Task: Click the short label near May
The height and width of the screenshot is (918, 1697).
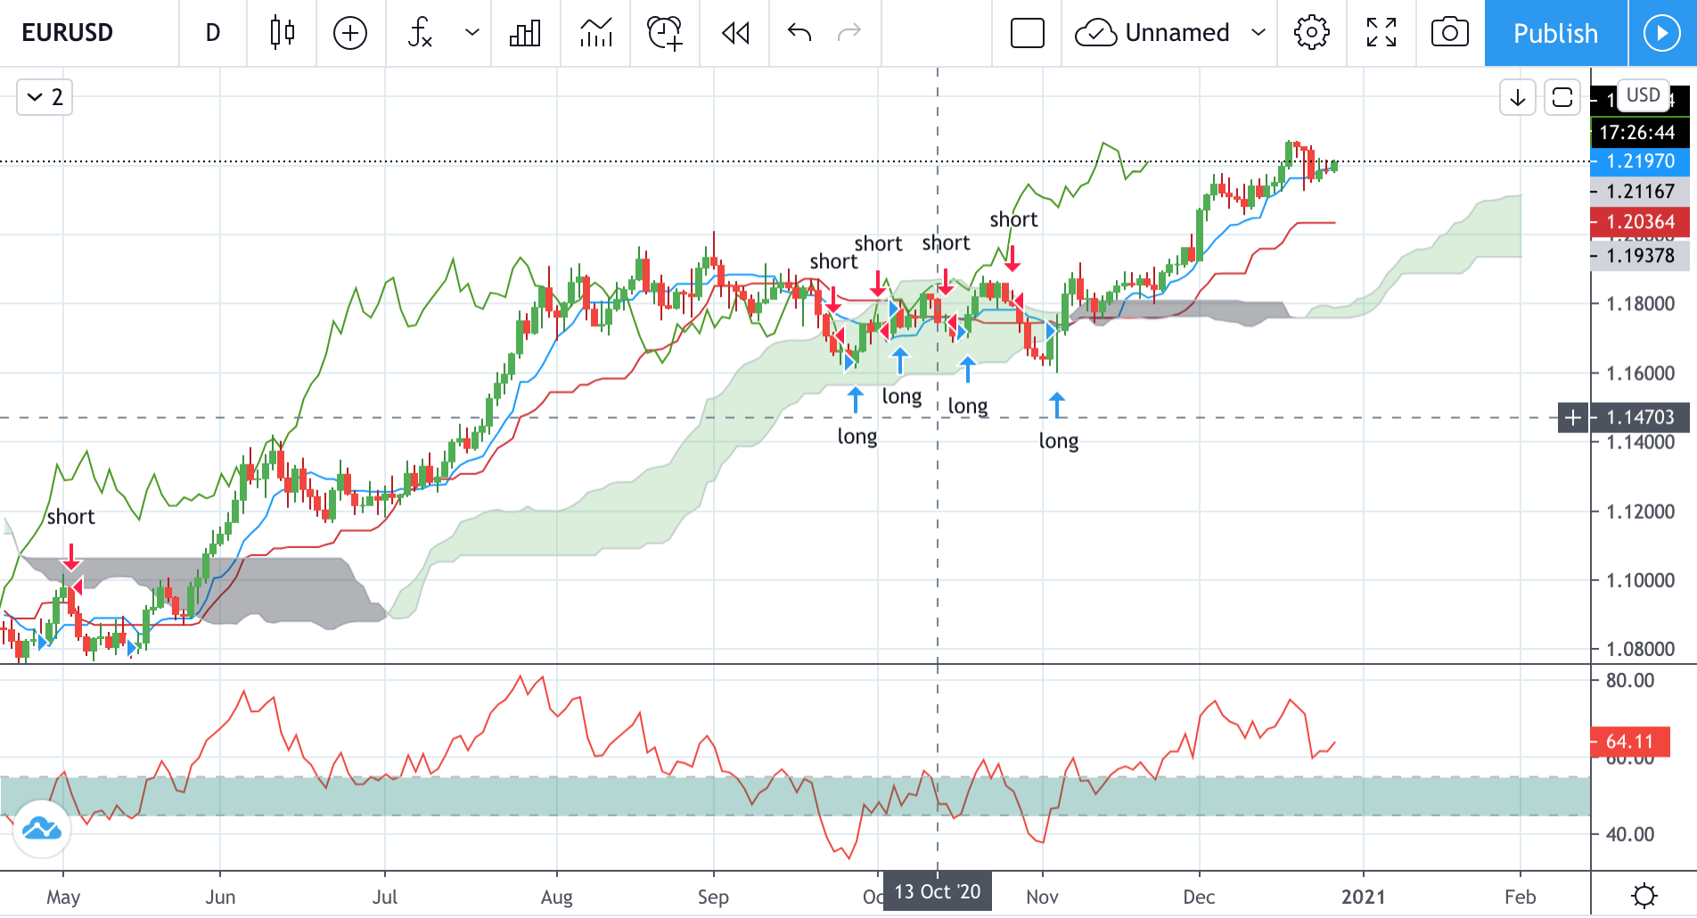Action: (70, 517)
